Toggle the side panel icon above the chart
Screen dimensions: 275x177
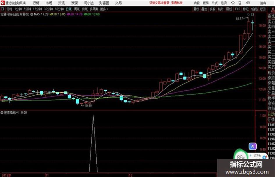(253, 14)
